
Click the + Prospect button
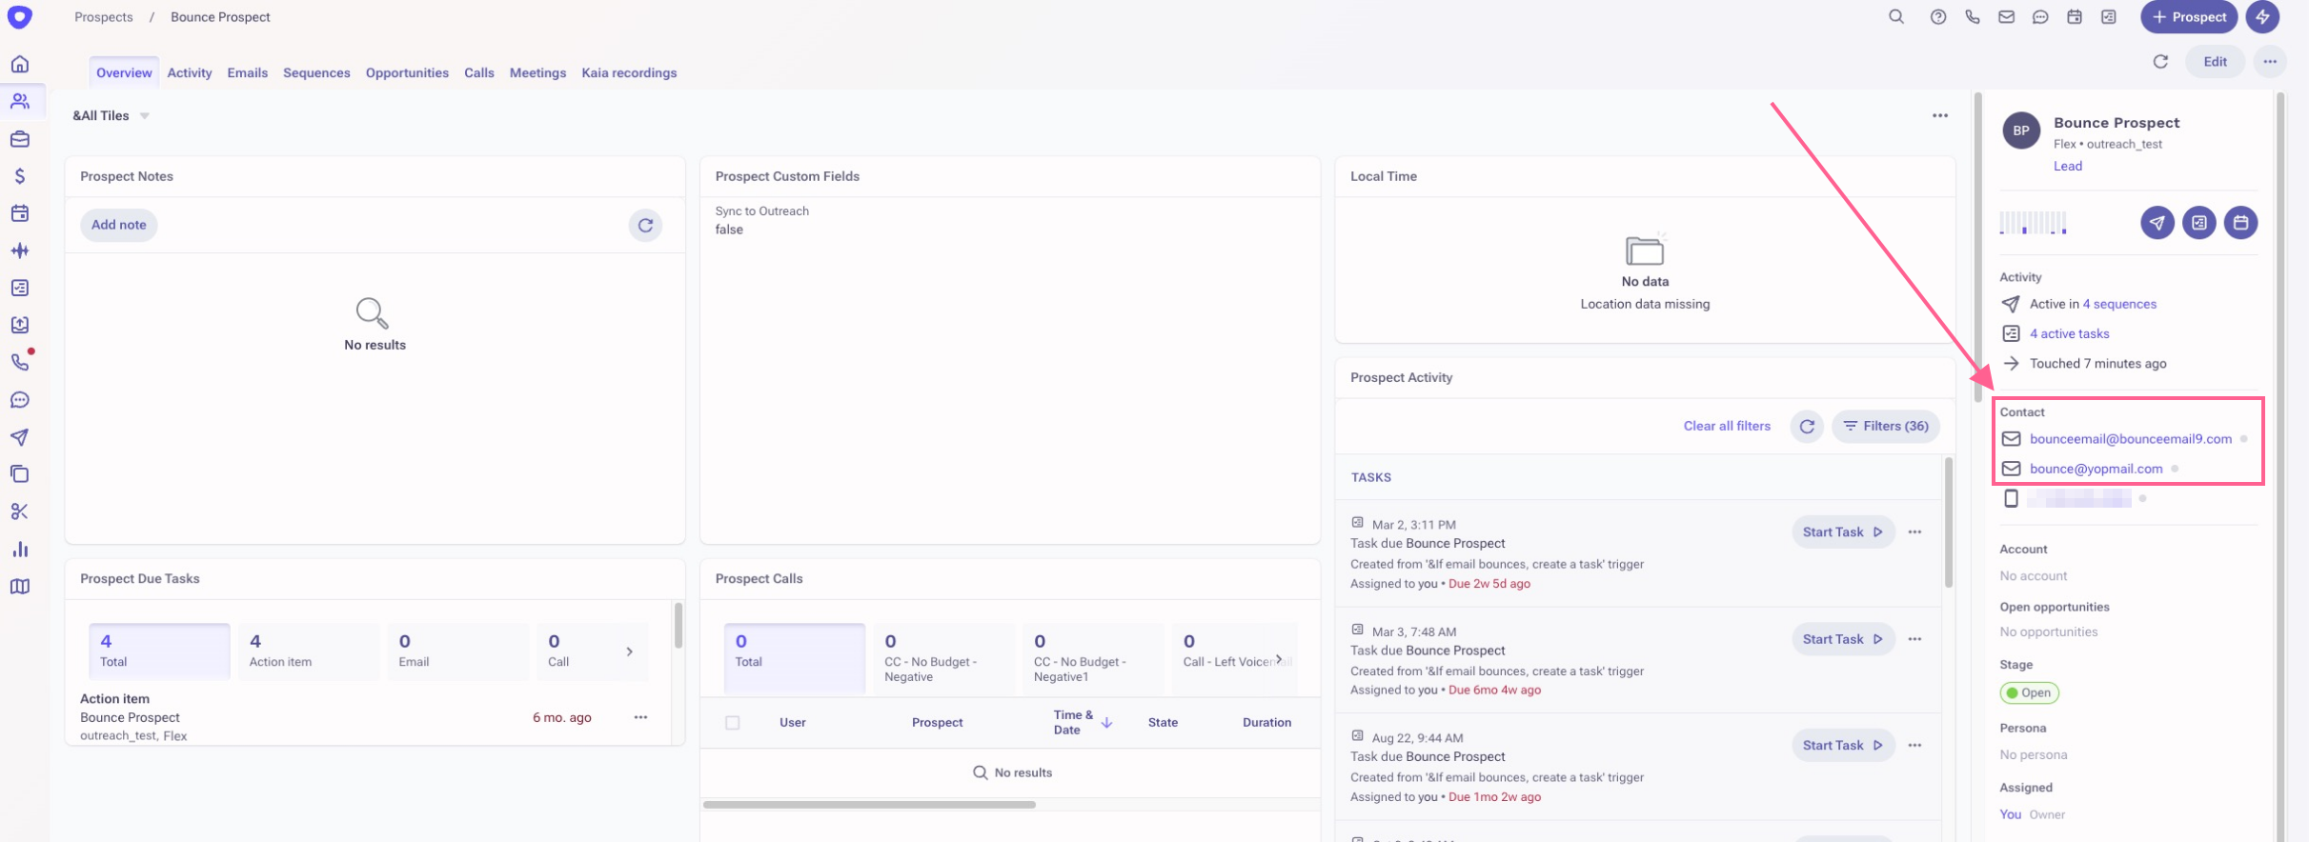[2189, 17]
